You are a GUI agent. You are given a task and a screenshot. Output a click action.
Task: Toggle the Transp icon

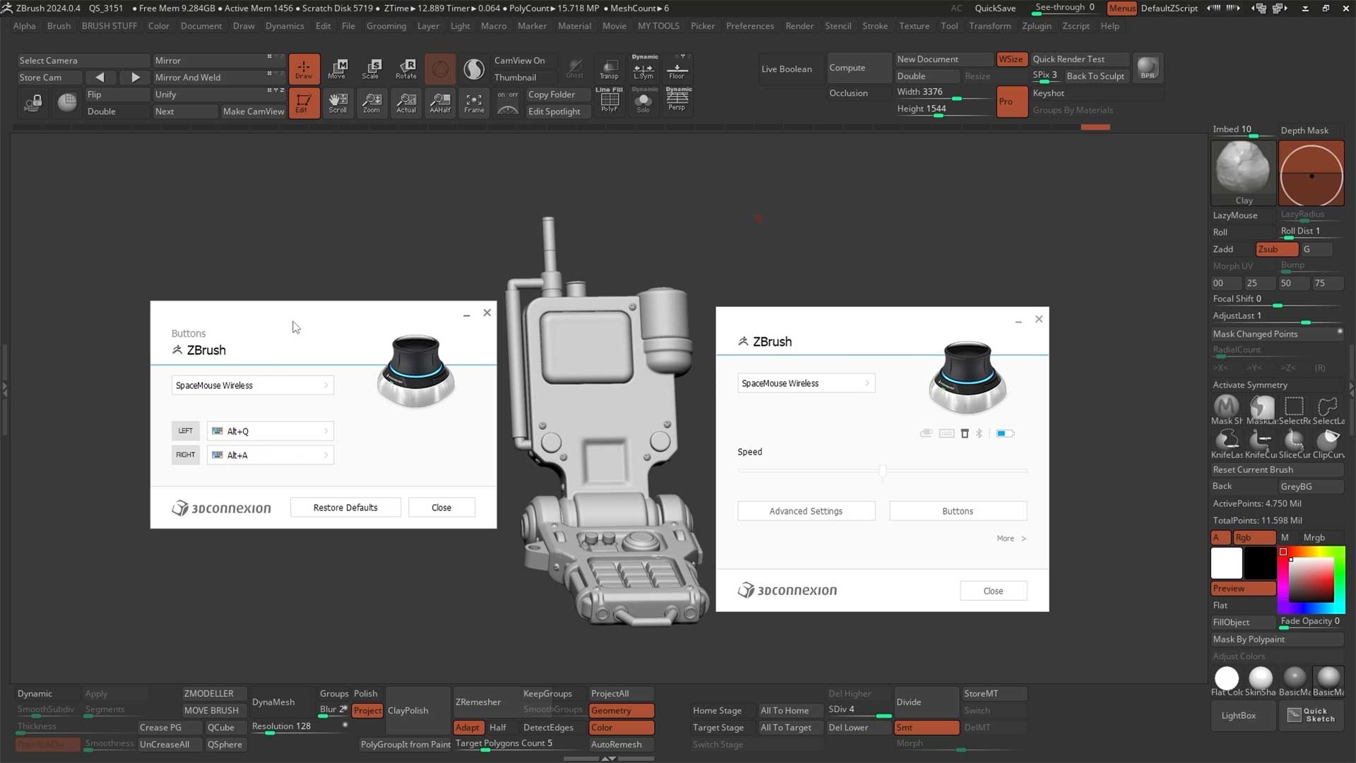[x=609, y=68]
